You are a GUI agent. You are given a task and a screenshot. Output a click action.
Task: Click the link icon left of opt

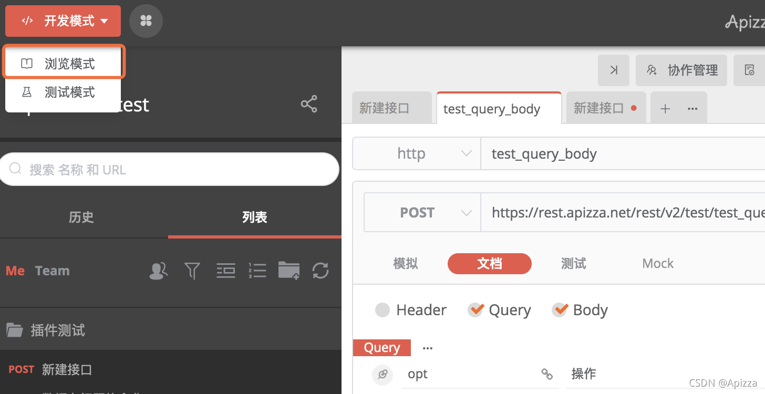[x=382, y=375]
